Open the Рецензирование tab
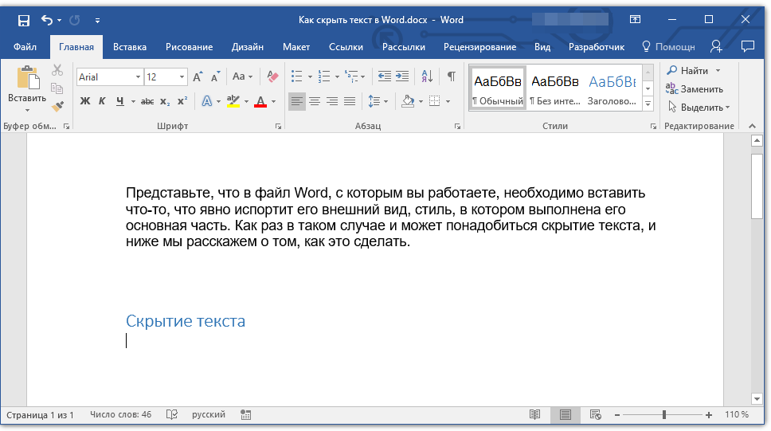Screen dimensions: 771x431 click(479, 47)
